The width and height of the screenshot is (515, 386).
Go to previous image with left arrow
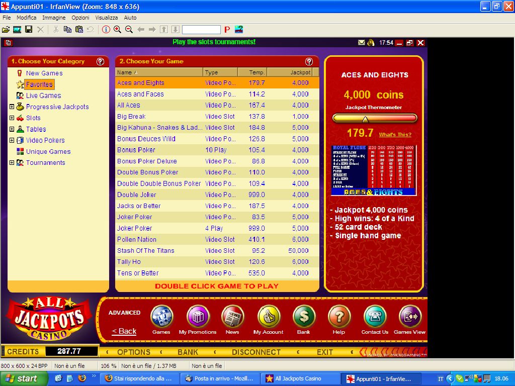click(x=141, y=30)
